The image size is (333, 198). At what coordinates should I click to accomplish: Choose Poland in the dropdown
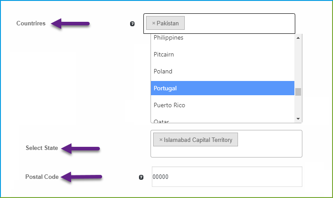tap(222, 71)
